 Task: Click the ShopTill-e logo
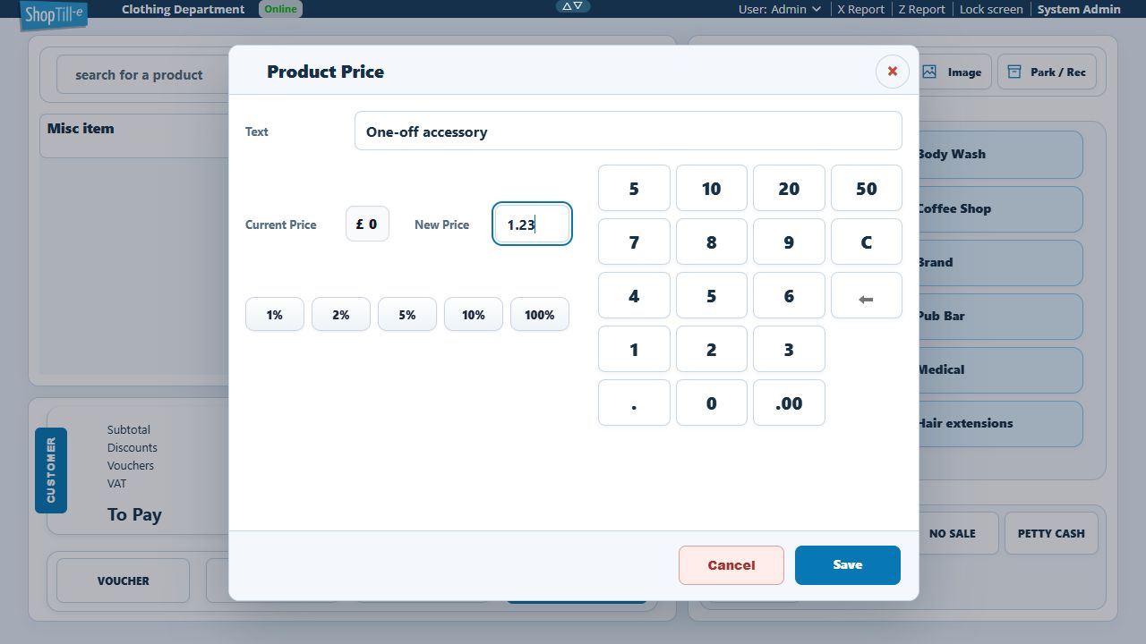coord(54,15)
